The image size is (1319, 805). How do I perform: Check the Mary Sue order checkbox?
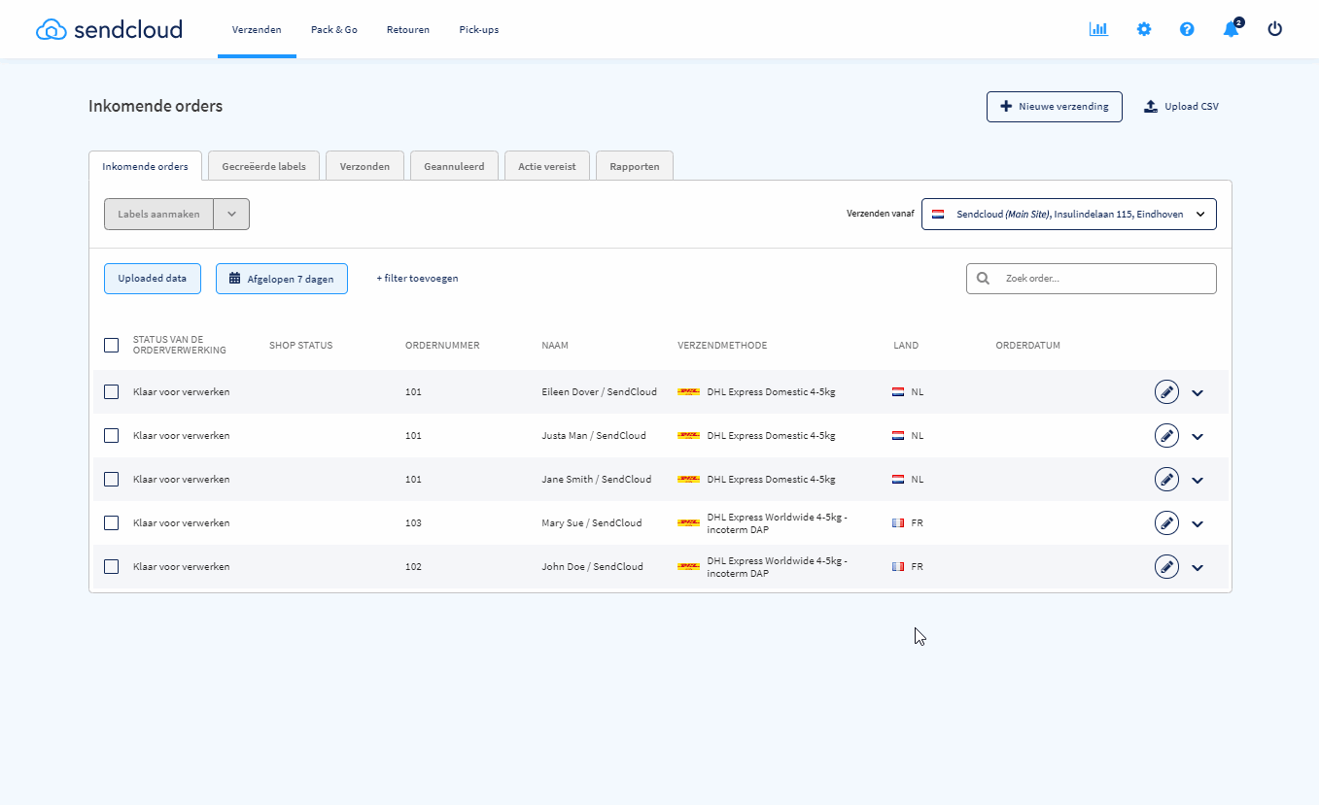(x=112, y=523)
